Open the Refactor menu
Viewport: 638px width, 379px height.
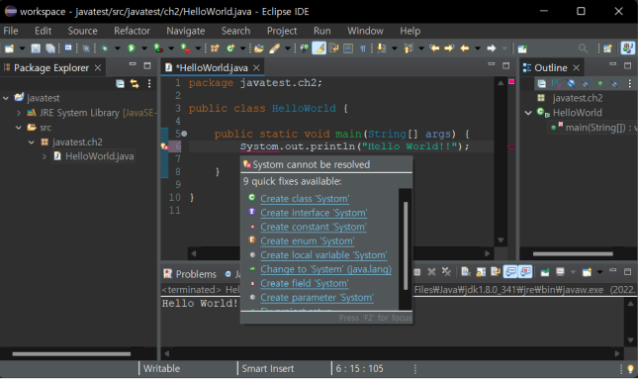pyautogui.click(x=132, y=31)
